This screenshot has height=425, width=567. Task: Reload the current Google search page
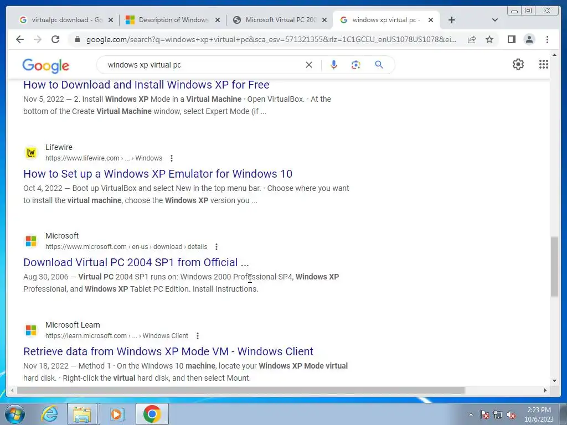point(55,39)
